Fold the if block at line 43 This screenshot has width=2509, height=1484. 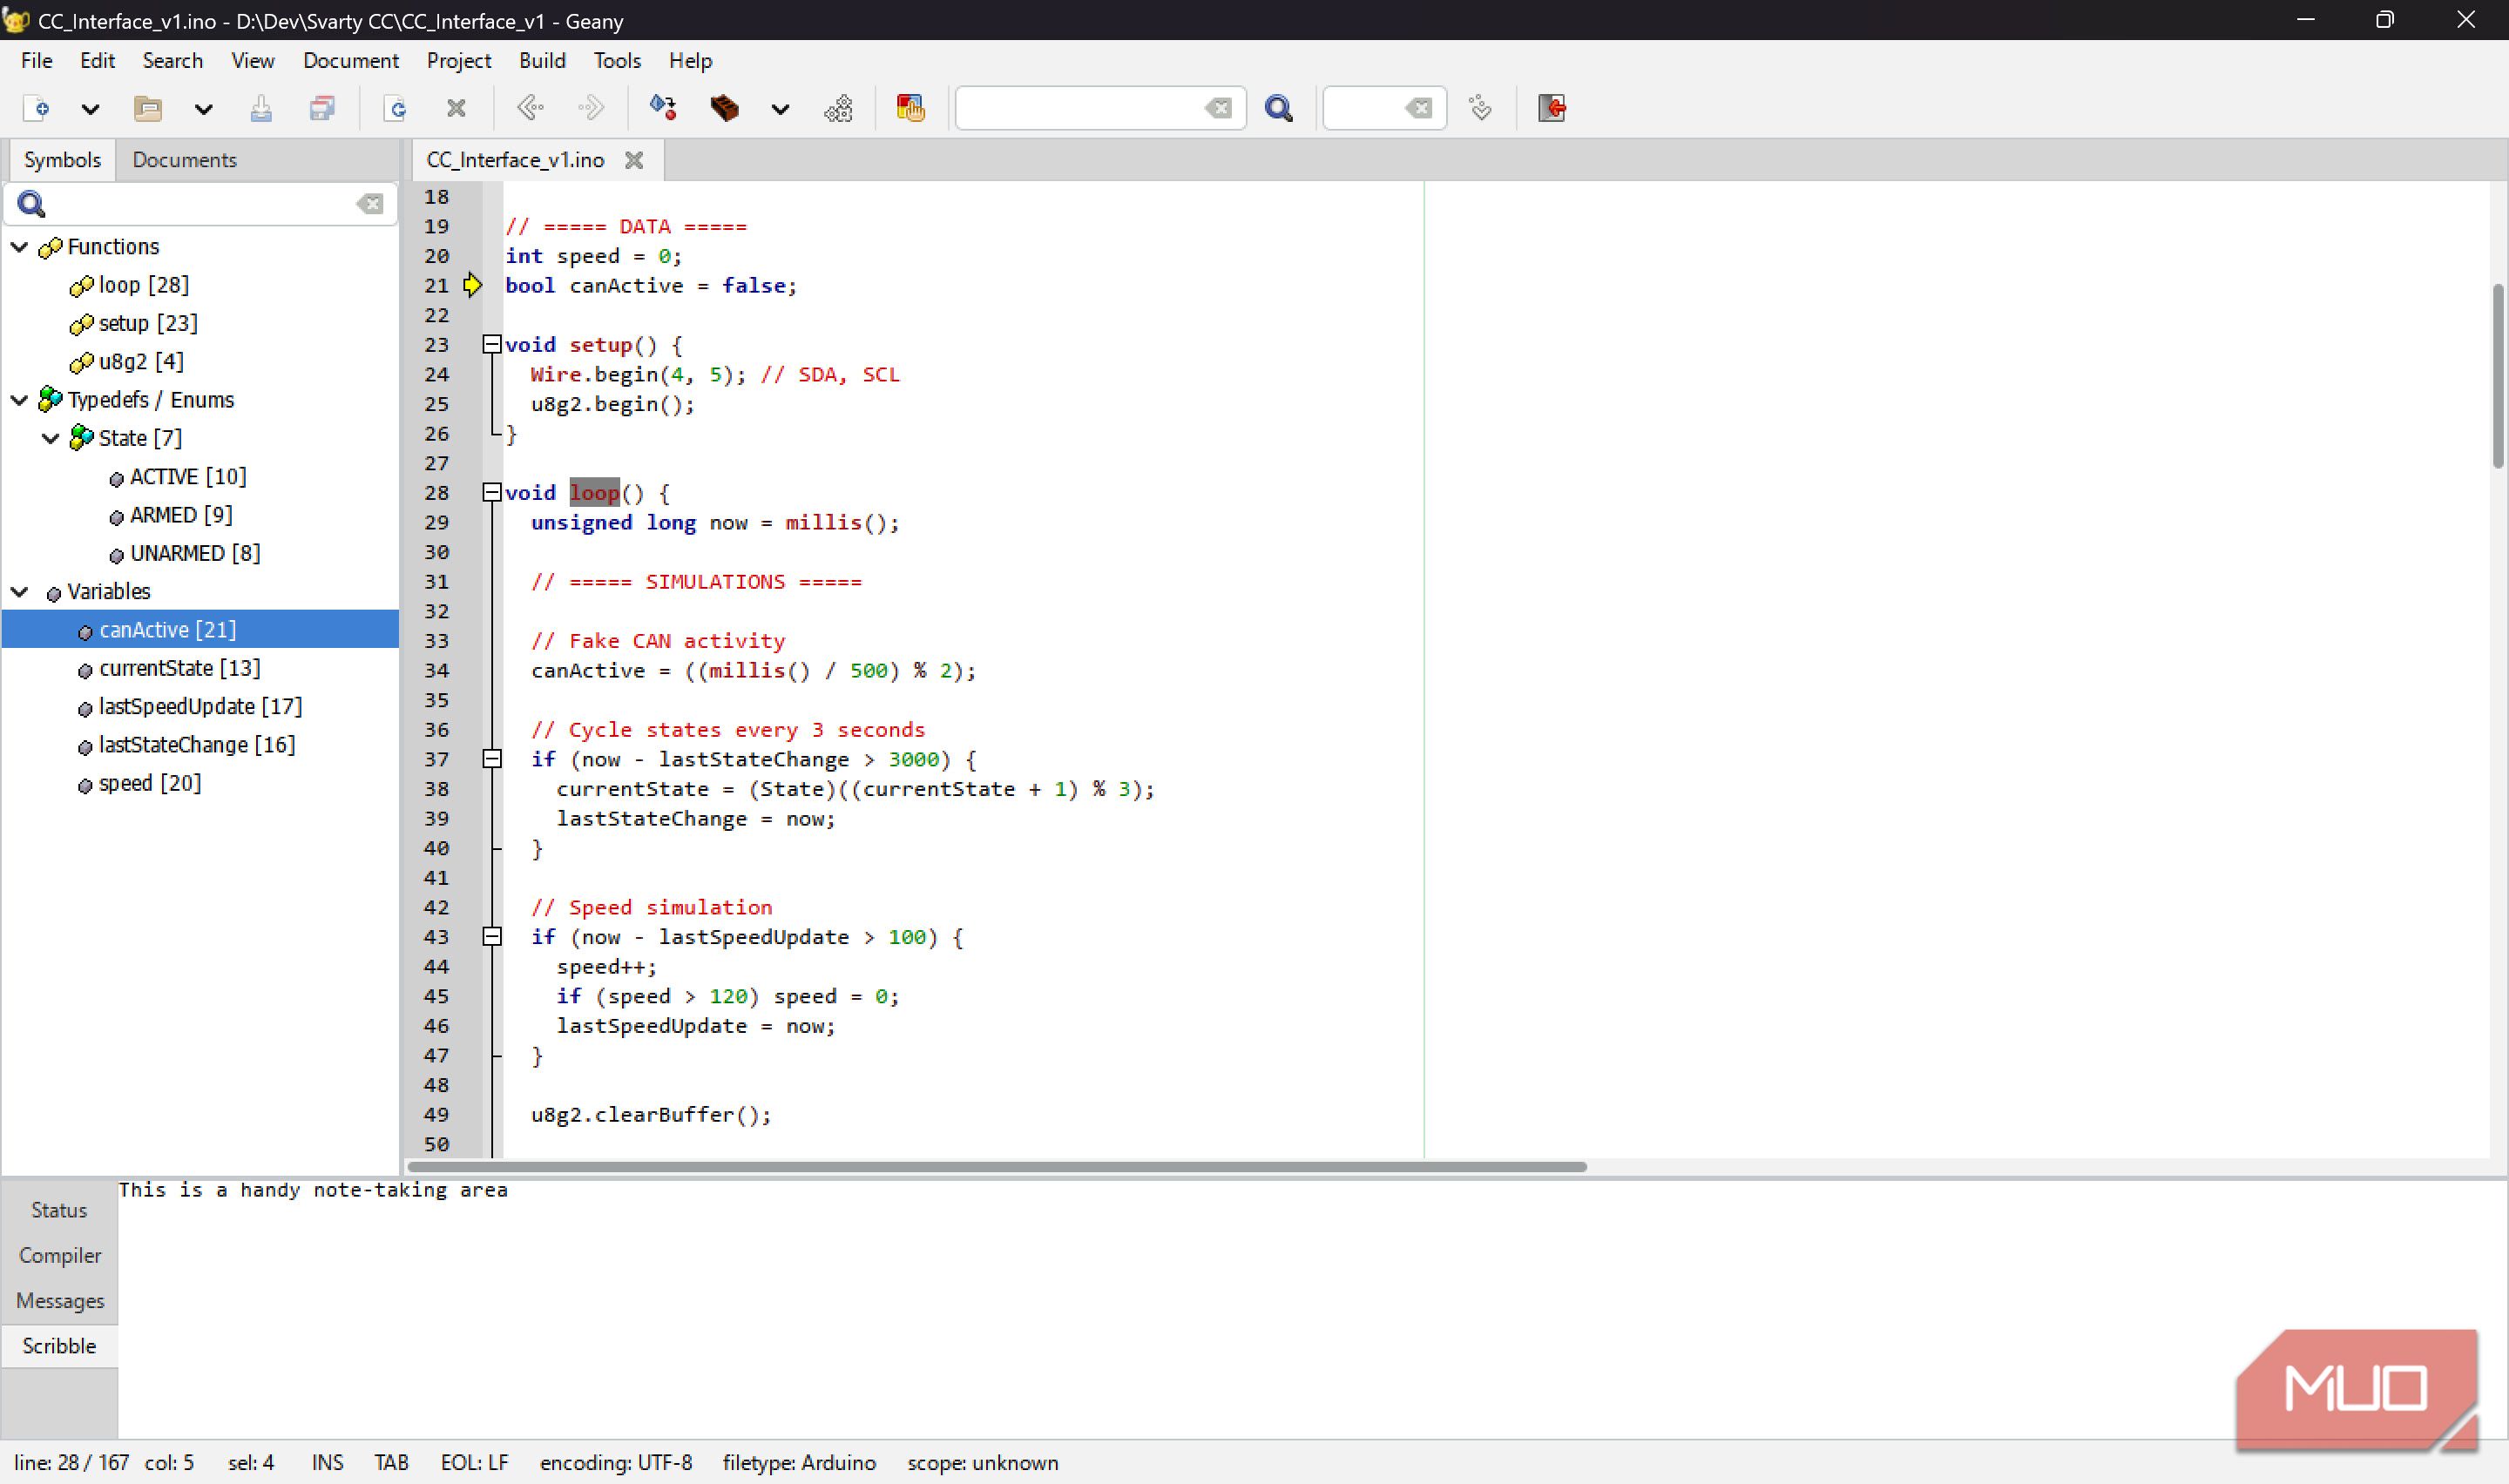491,937
